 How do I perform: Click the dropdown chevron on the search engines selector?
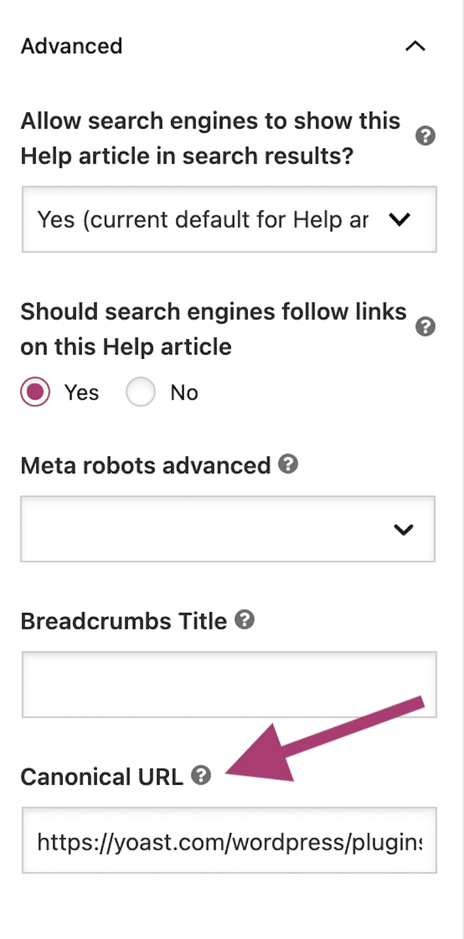[400, 220]
